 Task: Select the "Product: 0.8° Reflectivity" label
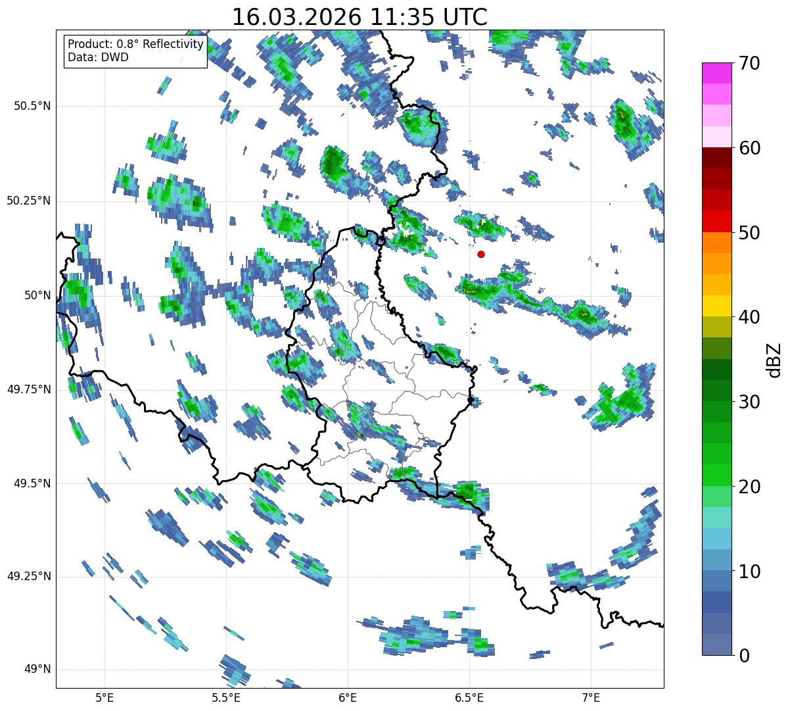[x=136, y=44]
